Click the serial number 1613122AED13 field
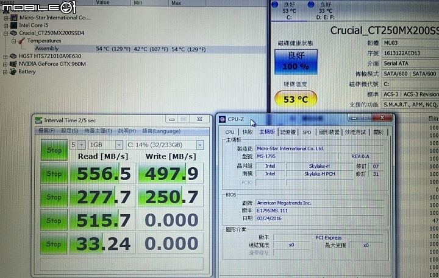 (x=410, y=53)
